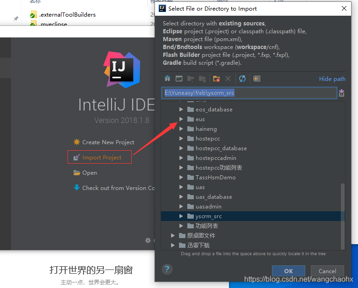The image size is (358, 288).
Task: Open the recent paths history icon
Action: click(x=341, y=93)
